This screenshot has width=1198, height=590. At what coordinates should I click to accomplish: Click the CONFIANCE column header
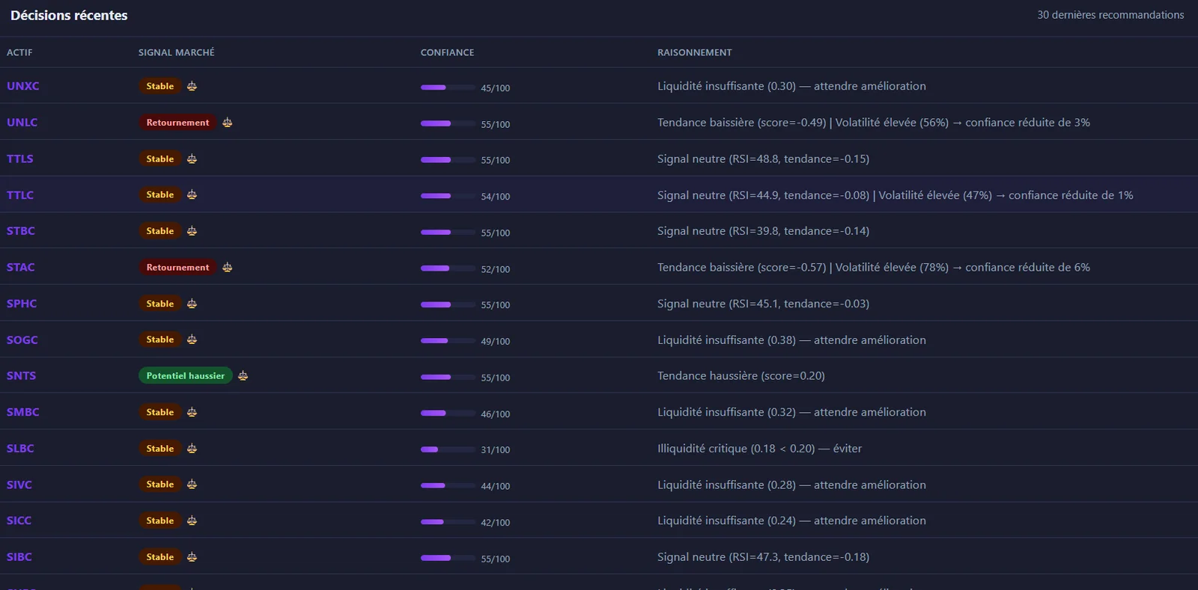tap(447, 52)
